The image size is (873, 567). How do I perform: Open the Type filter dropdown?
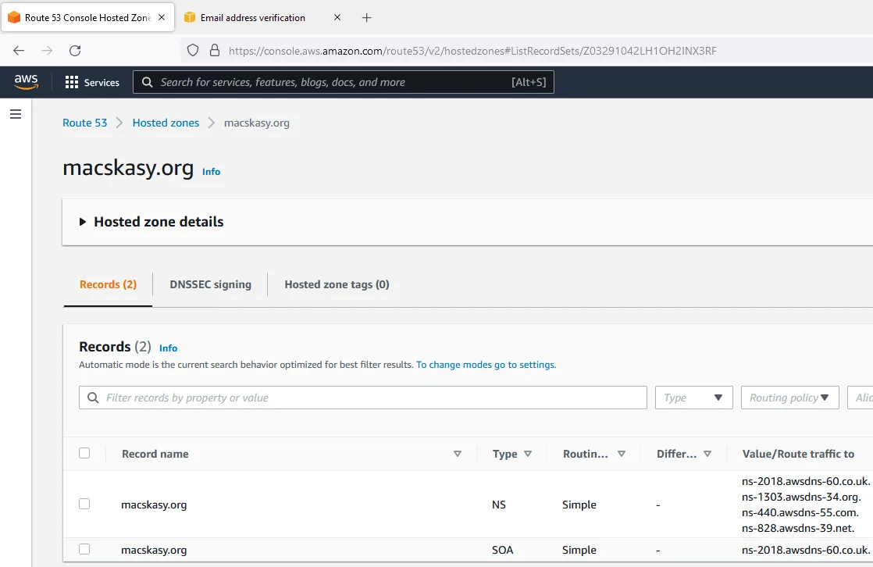pos(693,398)
